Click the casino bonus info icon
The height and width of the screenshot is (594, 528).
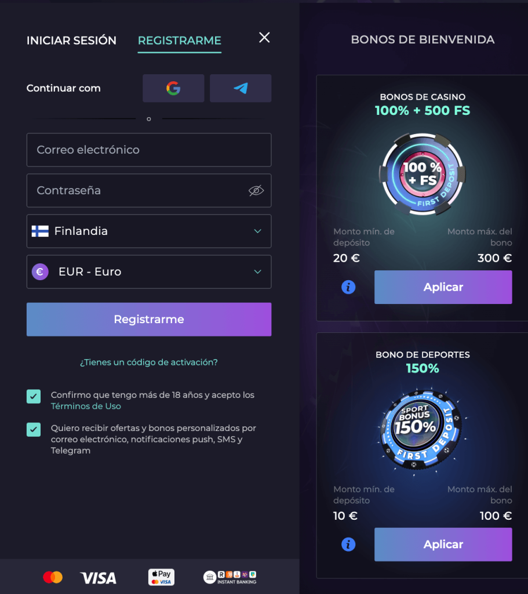click(x=348, y=287)
